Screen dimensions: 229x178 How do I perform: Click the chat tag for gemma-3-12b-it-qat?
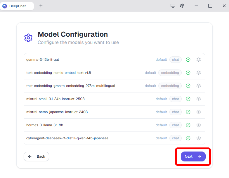[x=175, y=60]
